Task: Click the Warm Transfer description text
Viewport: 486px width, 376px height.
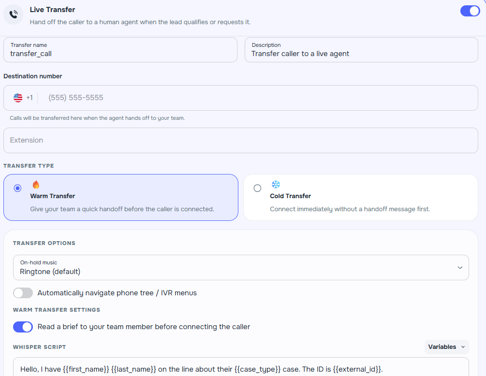Action: pos(122,209)
